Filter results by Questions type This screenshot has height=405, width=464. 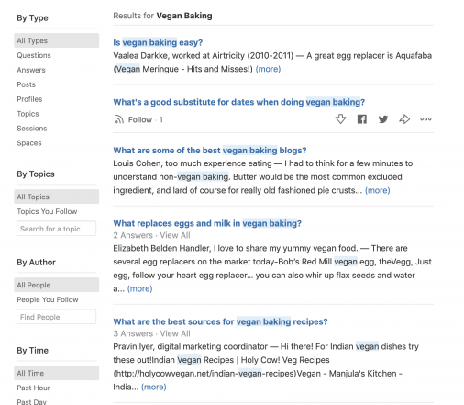click(34, 55)
